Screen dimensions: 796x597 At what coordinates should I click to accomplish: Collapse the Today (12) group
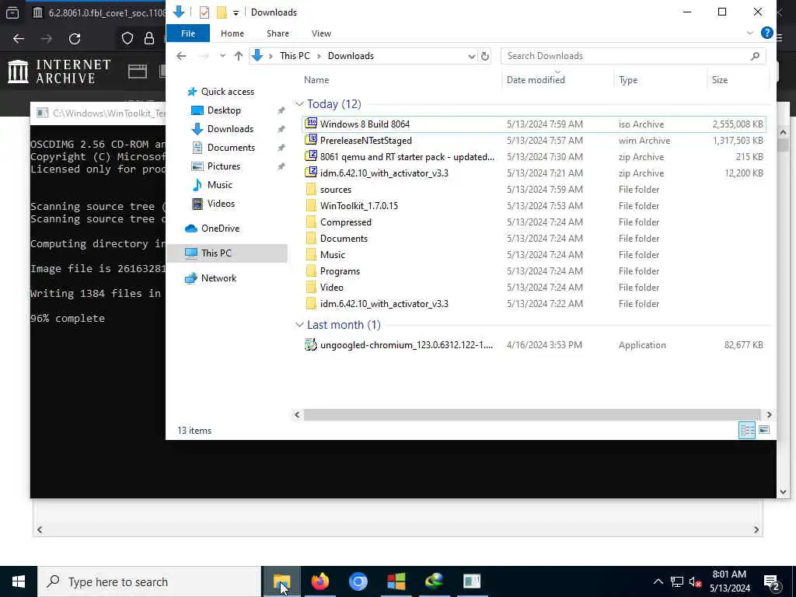pyautogui.click(x=299, y=104)
